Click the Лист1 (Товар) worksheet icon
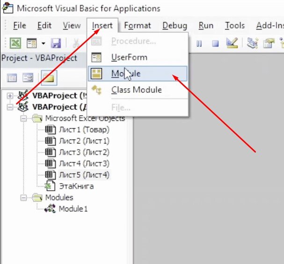 point(50,130)
